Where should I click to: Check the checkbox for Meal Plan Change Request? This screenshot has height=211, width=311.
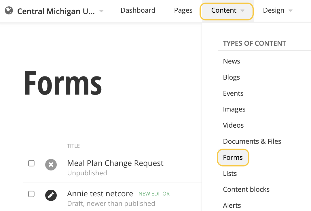(31, 163)
